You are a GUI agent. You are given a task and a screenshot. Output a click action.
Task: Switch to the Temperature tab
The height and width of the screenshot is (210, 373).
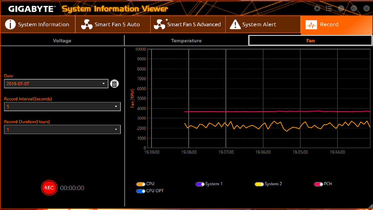coord(186,40)
